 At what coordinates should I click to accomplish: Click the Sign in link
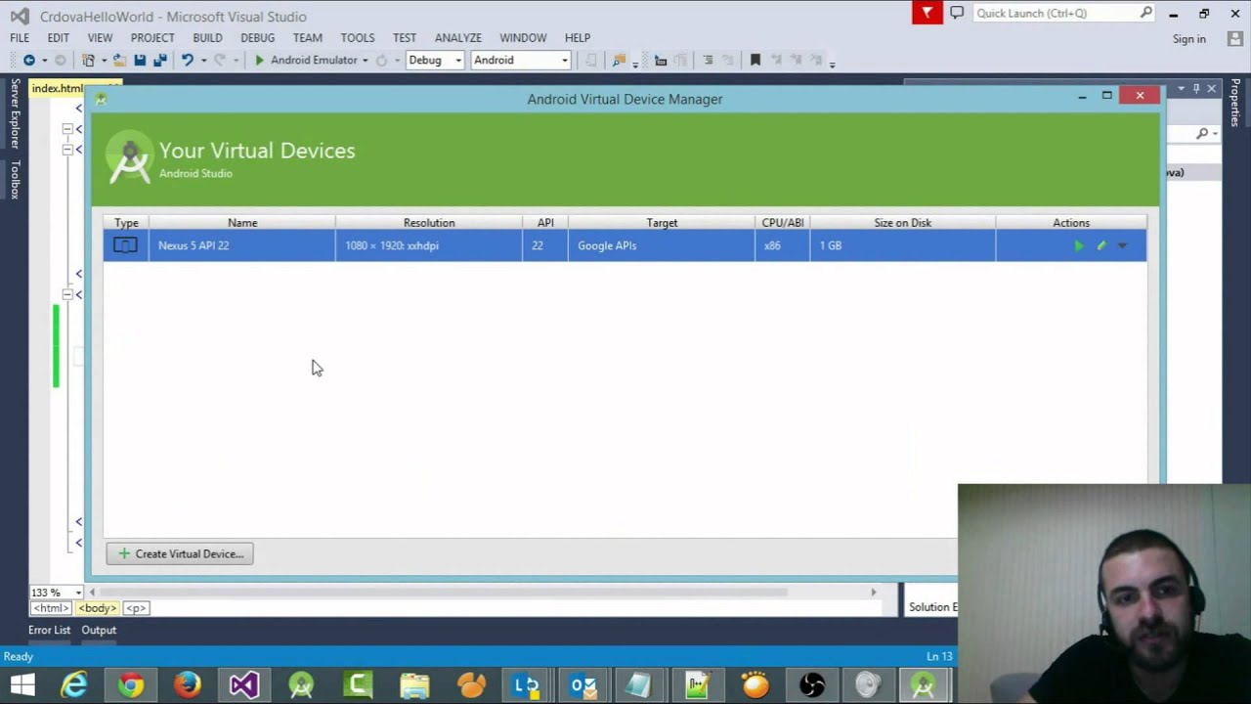pyautogui.click(x=1189, y=39)
